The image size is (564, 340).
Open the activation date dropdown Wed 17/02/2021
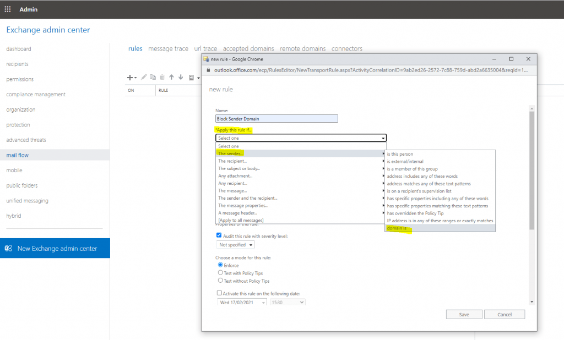242,302
